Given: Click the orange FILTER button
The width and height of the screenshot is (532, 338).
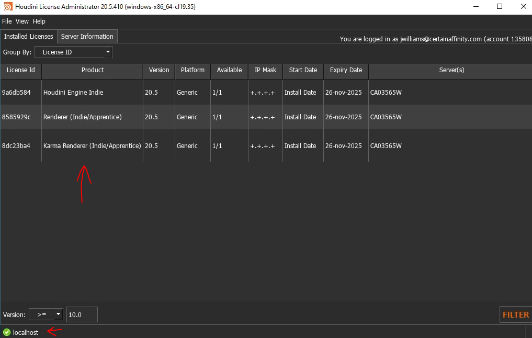Looking at the screenshot, I should pos(516,314).
